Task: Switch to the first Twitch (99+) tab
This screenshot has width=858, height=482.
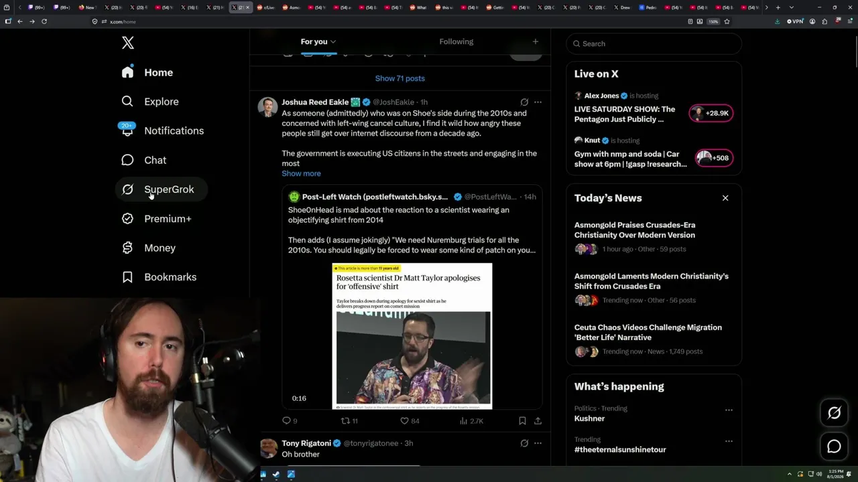Action: tap(38, 7)
